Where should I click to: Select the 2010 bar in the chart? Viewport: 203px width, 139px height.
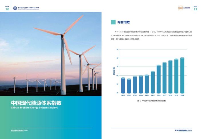tap(123, 85)
